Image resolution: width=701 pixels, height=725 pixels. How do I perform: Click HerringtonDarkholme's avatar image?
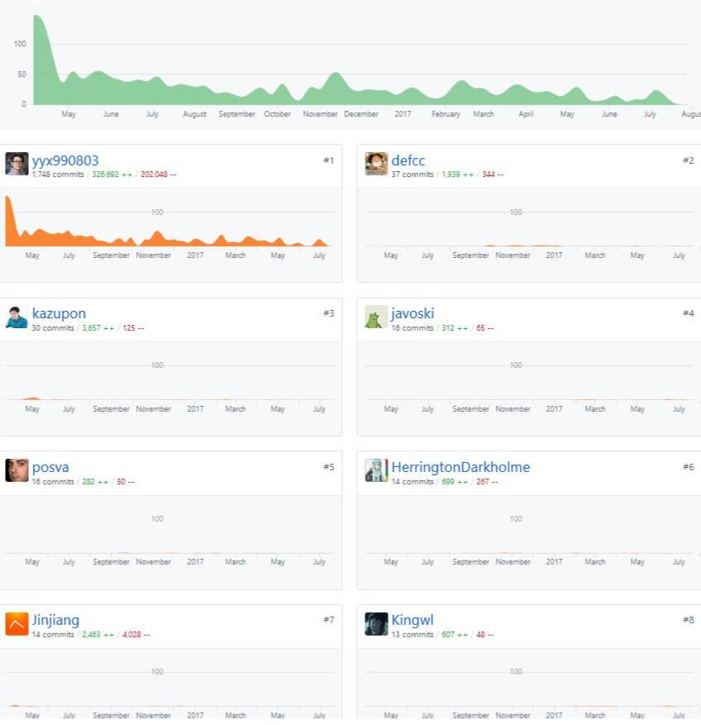(x=376, y=470)
